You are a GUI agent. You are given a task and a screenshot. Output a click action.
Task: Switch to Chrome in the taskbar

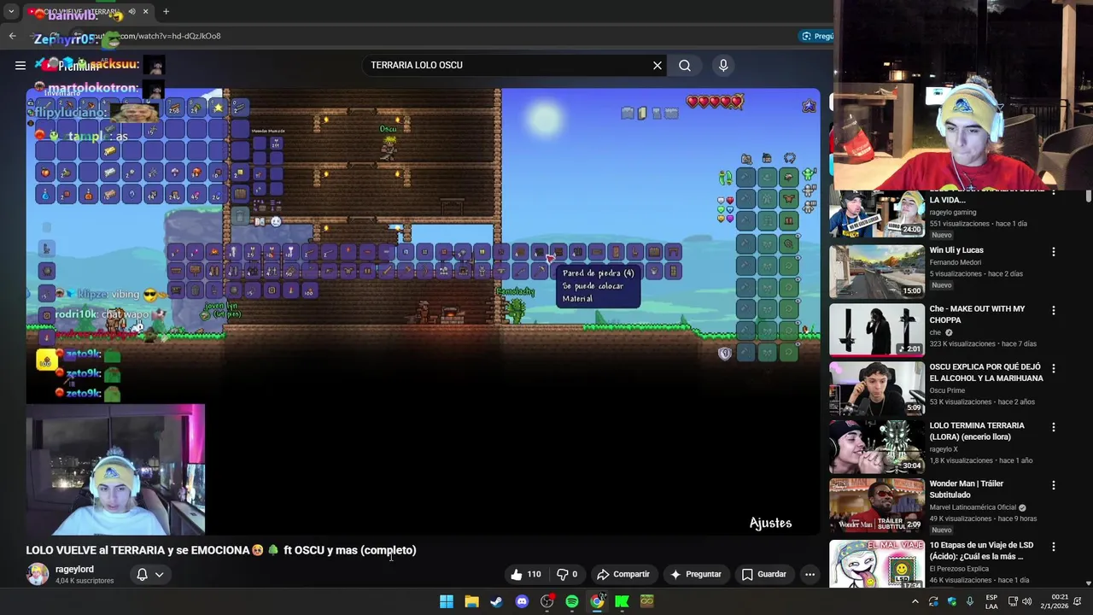[597, 601]
